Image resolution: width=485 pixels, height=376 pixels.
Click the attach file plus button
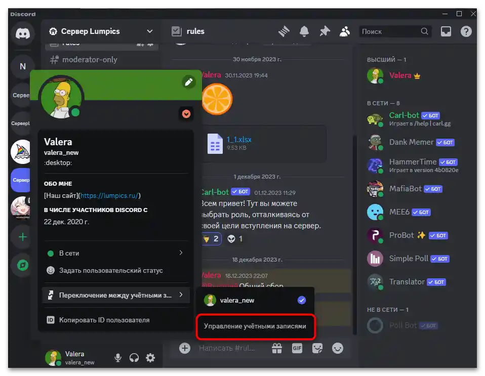[x=185, y=348]
